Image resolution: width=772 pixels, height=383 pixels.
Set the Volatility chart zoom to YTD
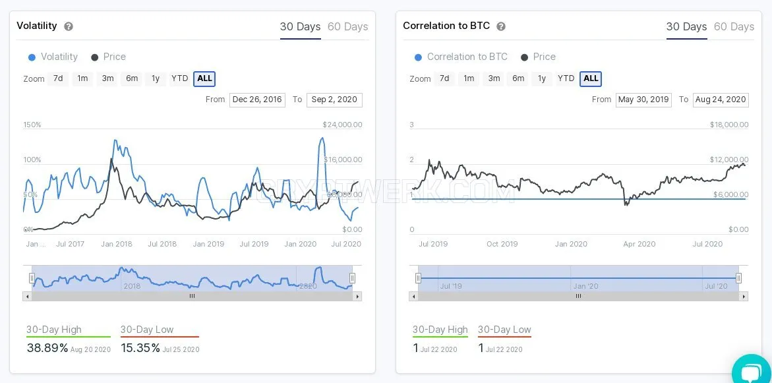tap(180, 78)
